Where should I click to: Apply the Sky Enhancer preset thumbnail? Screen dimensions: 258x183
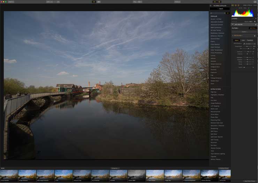[x=100, y=176]
